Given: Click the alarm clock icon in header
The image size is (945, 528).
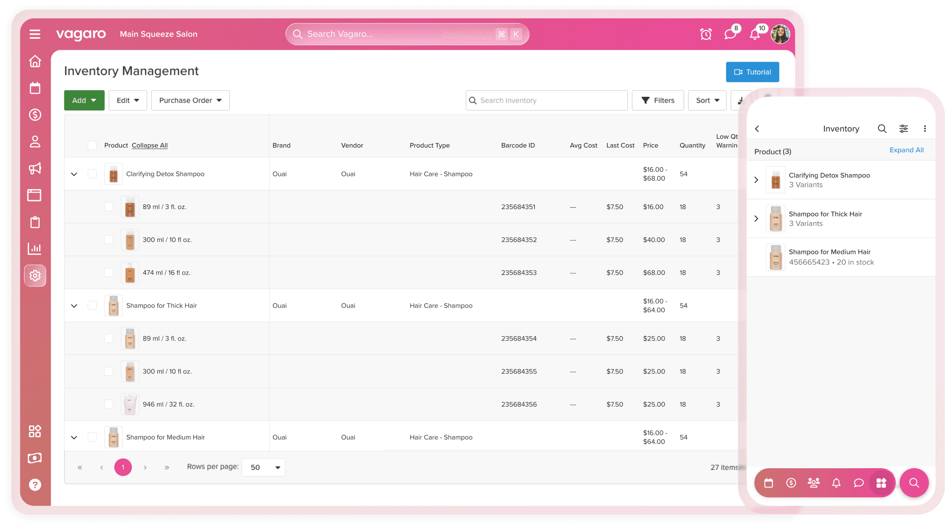Looking at the screenshot, I should tap(705, 34).
